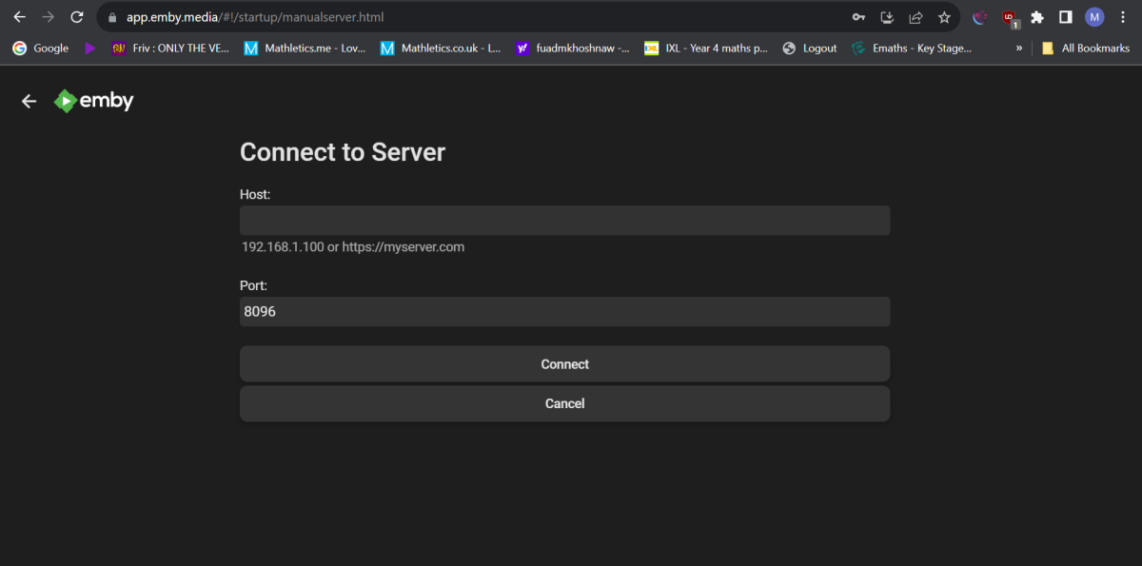1142x566 pixels.
Task: Click the Emby back arrow icon
Action: point(30,101)
